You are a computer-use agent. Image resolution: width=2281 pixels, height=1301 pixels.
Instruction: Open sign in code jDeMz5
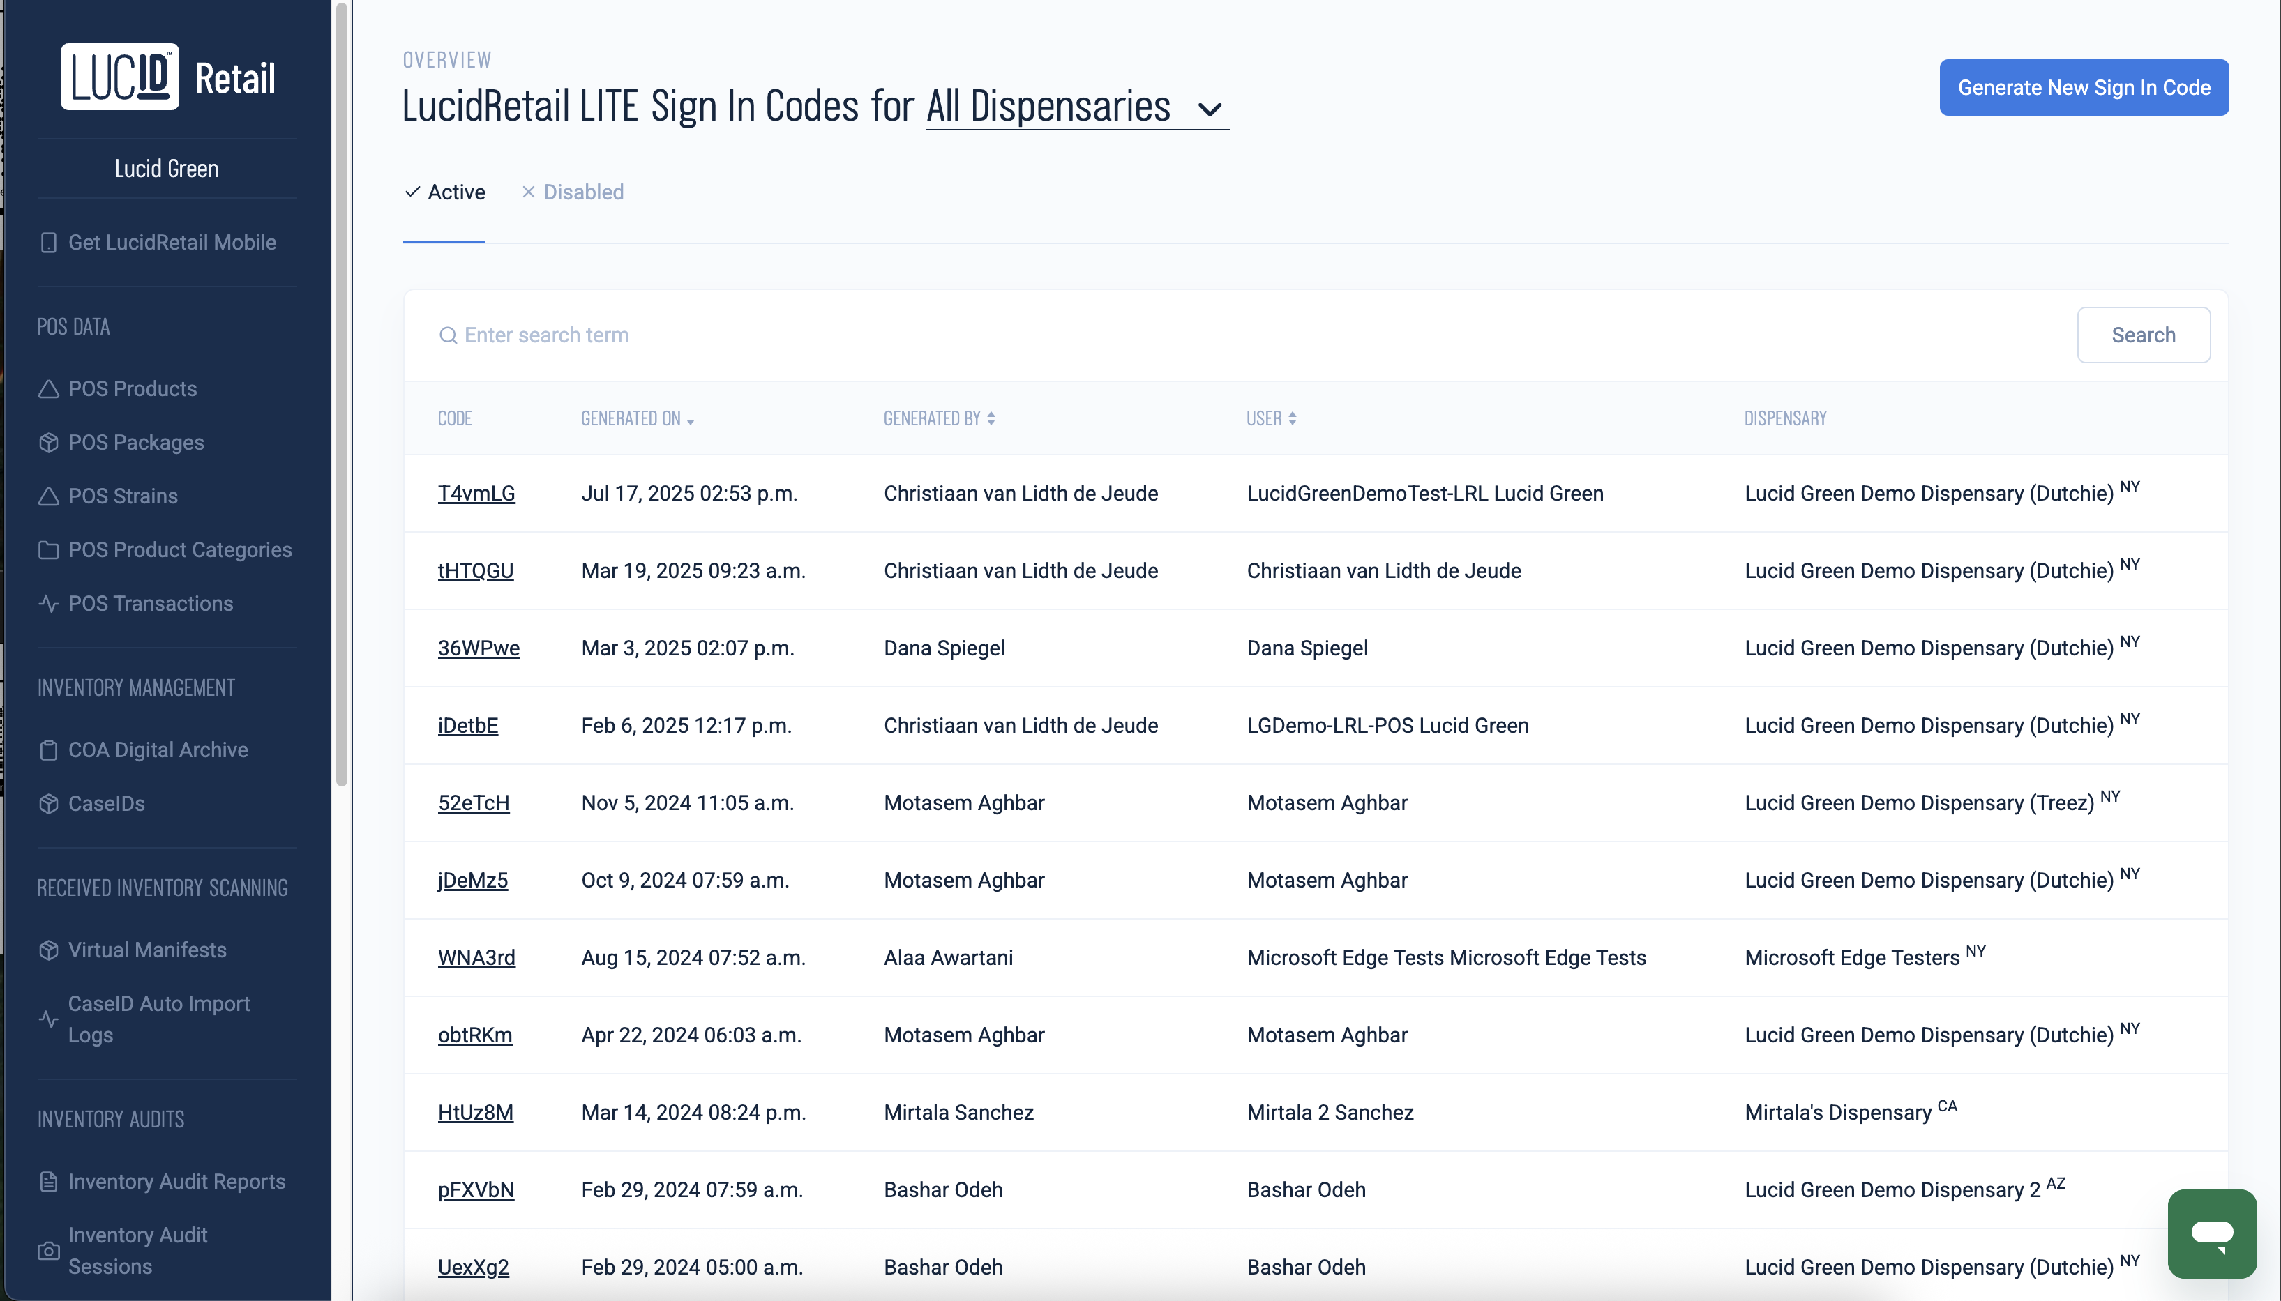pyautogui.click(x=473, y=881)
